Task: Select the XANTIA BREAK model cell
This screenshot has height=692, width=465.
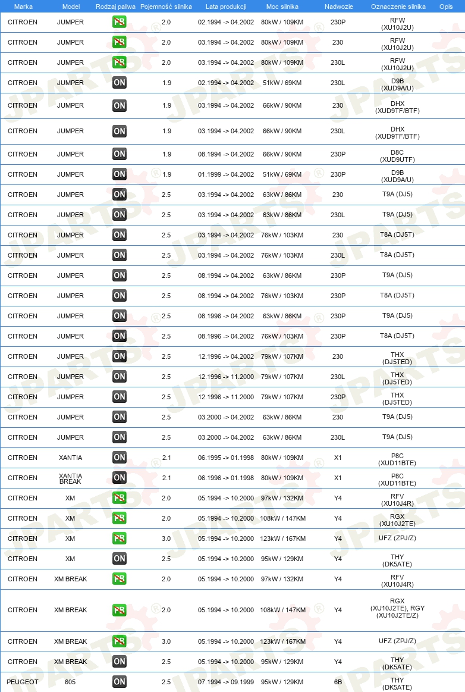Action: coord(71,478)
